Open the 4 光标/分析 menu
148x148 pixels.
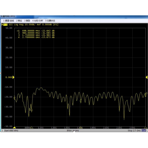pyautogui.click(x=38, y=20)
